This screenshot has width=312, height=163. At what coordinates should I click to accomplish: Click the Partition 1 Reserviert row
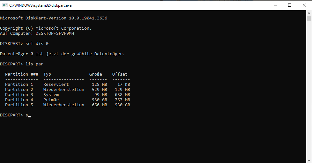[x=67, y=85]
